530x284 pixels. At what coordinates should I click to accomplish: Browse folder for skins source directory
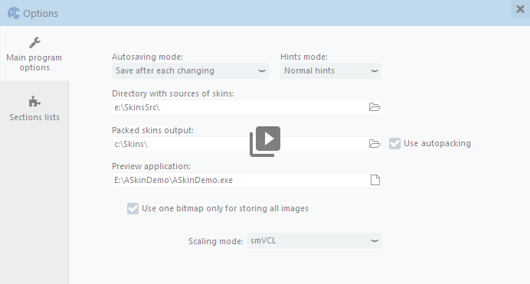point(375,107)
